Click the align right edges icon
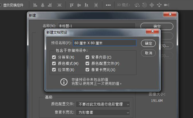Image resolution: width=193 pixels, height=118 pixels. [50, 5]
